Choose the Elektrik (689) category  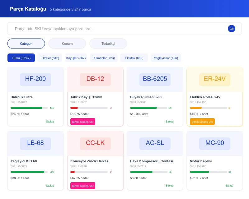134,58
